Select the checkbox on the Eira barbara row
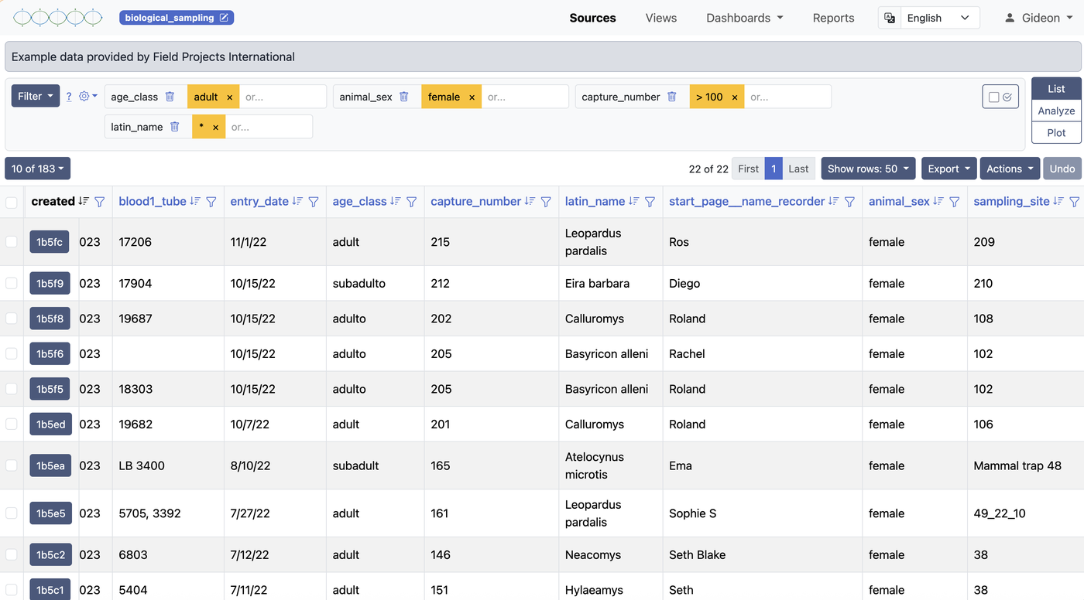This screenshot has width=1084, height=600. [12, 283]
